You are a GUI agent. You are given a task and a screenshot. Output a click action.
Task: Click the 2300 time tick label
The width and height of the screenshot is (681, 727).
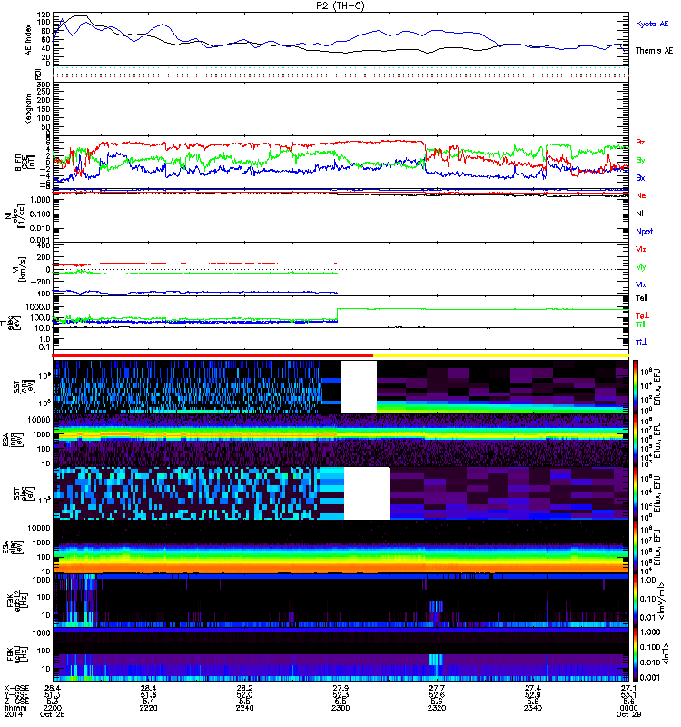(x=340, y=708)
